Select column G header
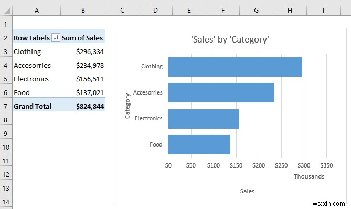 [x=257, y=11]
